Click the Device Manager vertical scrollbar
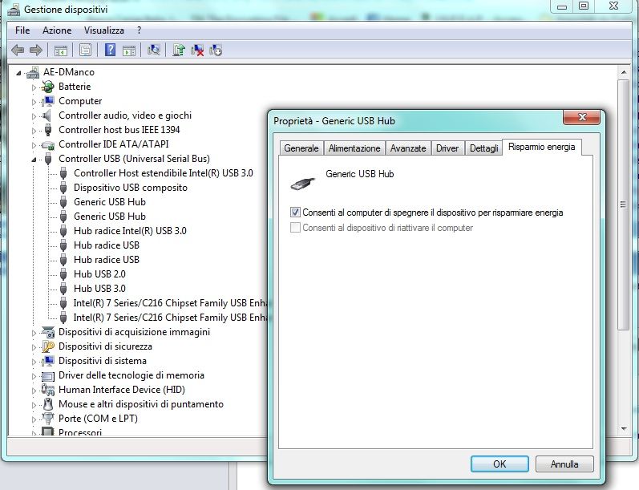Viewport: 639px width, 490px height. [625, 241]
